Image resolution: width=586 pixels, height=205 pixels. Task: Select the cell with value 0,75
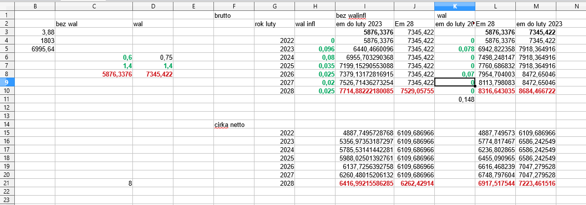pos(153,57)
